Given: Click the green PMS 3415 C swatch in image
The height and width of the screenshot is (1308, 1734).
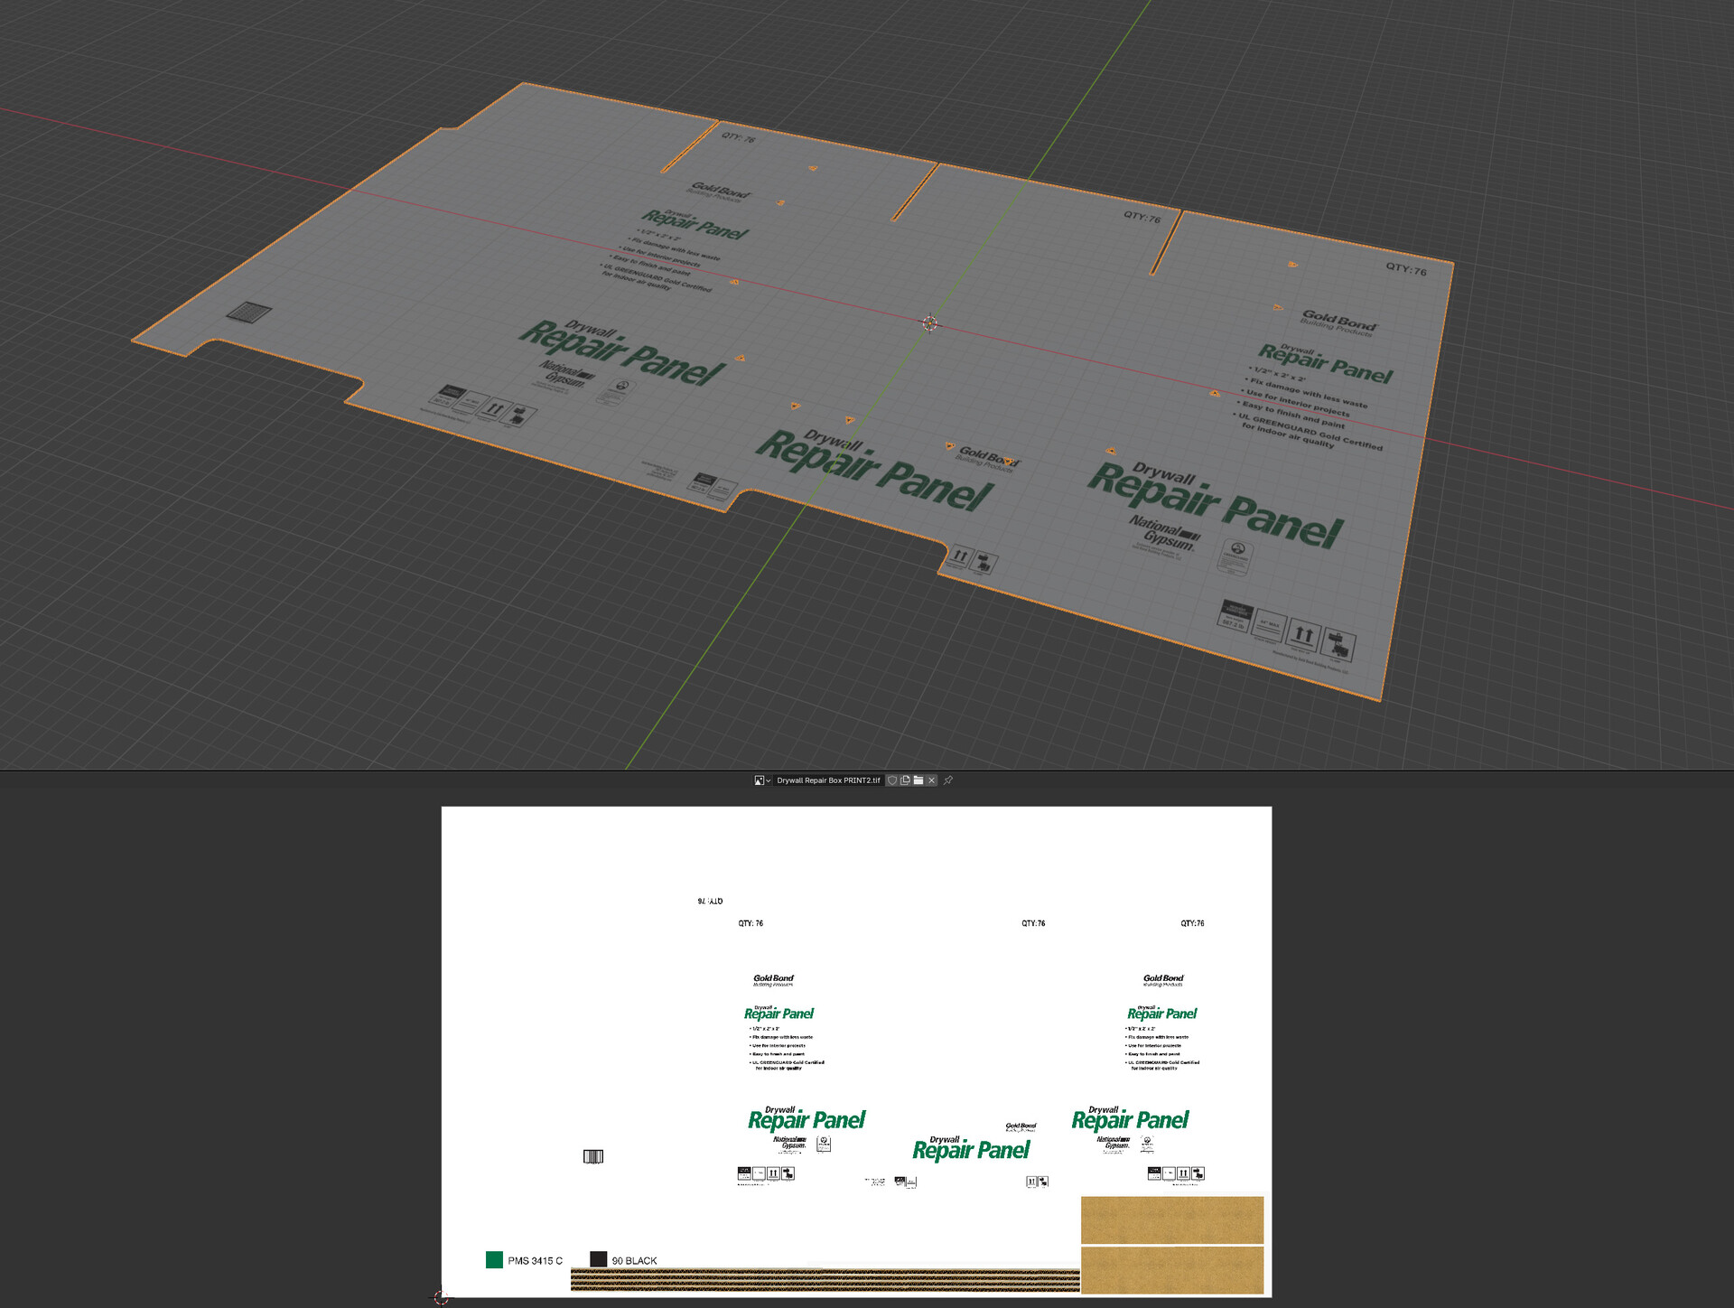Looking at the screenshot, I should point(494,1260).
